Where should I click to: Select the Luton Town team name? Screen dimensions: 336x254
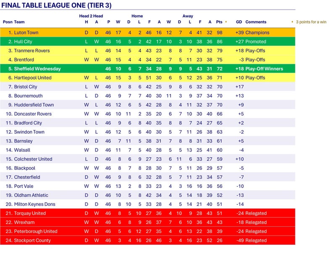pyautogui.click(x=26, y=32)
